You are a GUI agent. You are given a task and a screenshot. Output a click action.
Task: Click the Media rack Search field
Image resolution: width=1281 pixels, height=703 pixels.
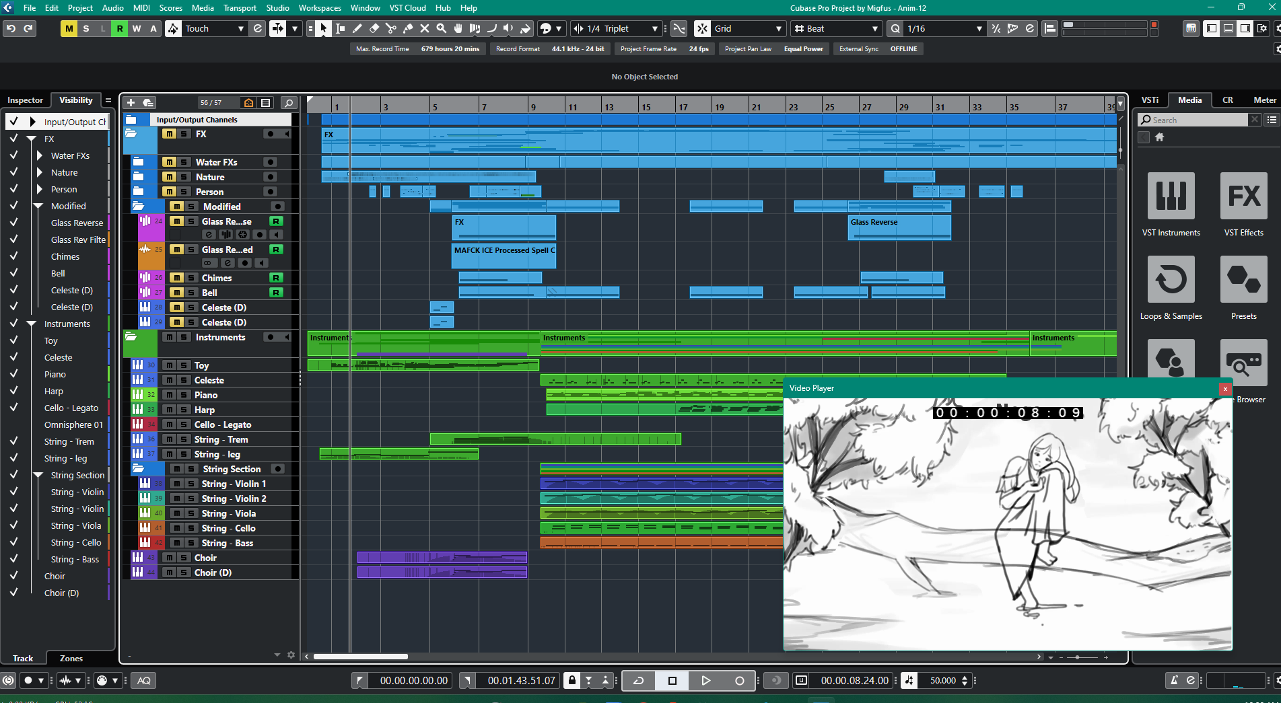coord(1193,120)
